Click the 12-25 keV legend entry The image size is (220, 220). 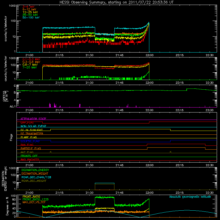coord(30,12)
